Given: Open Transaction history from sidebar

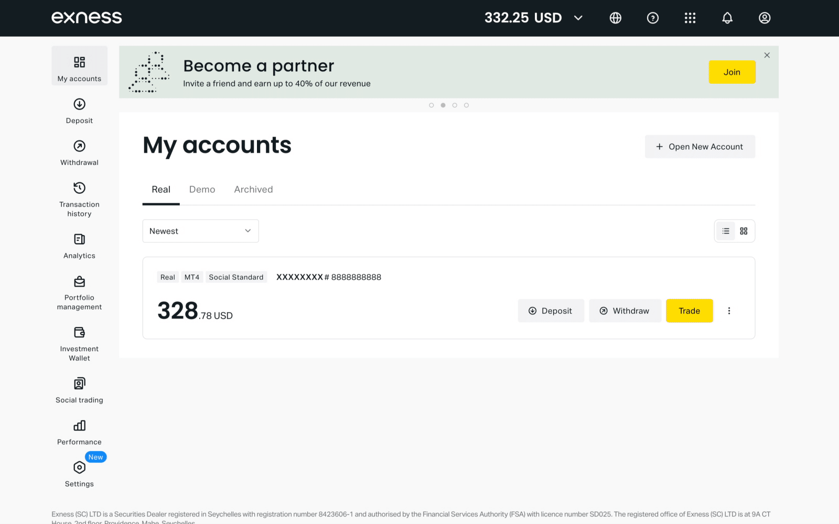Looking at the screenshot, I should 79,200.
